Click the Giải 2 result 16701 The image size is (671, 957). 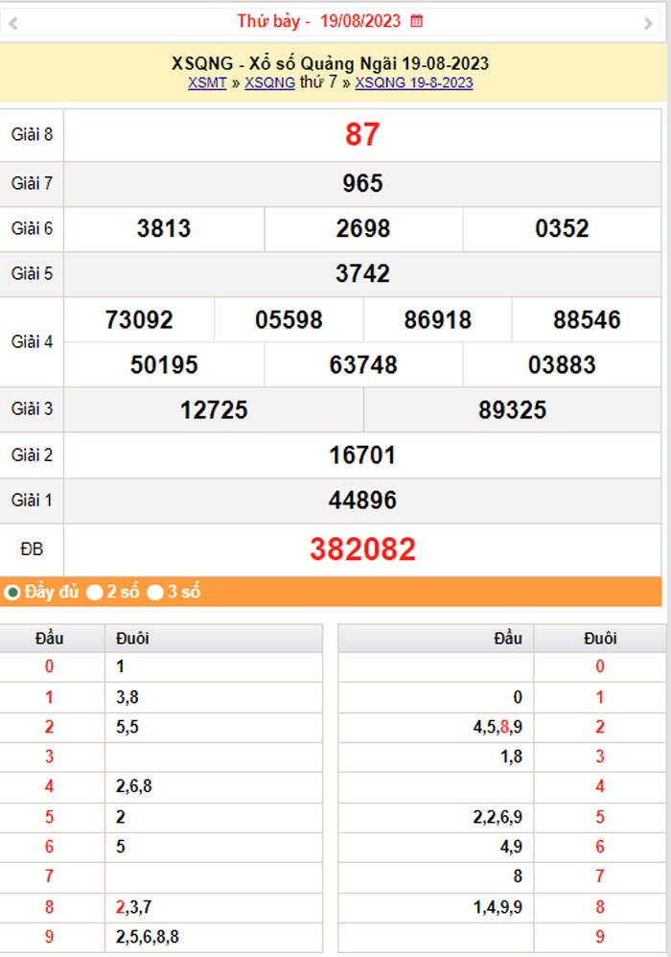362,455
